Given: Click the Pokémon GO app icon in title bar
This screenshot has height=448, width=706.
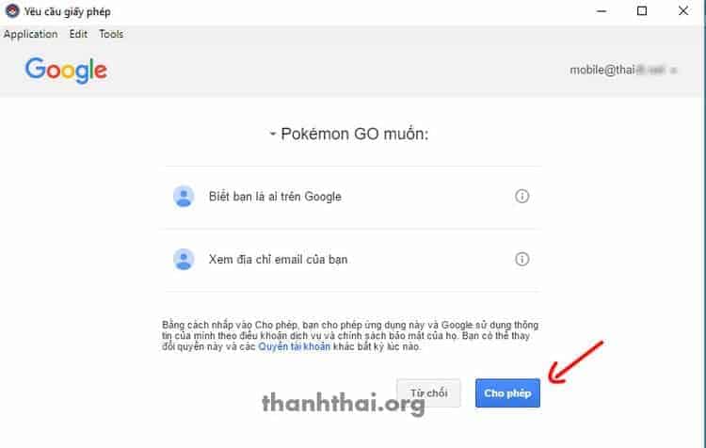Looking at the screenshot, I should pos(11,10).
